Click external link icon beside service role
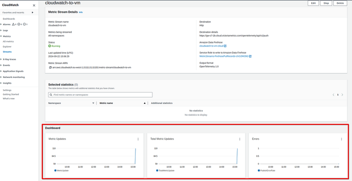The height and width of the screenshot is (181, 352). pos(250,56)
